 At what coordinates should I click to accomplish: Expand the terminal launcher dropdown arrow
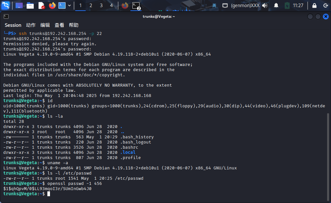[69, 5]
